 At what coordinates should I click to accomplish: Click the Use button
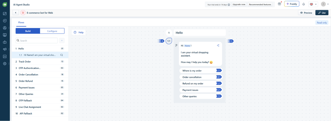(322, 13)
